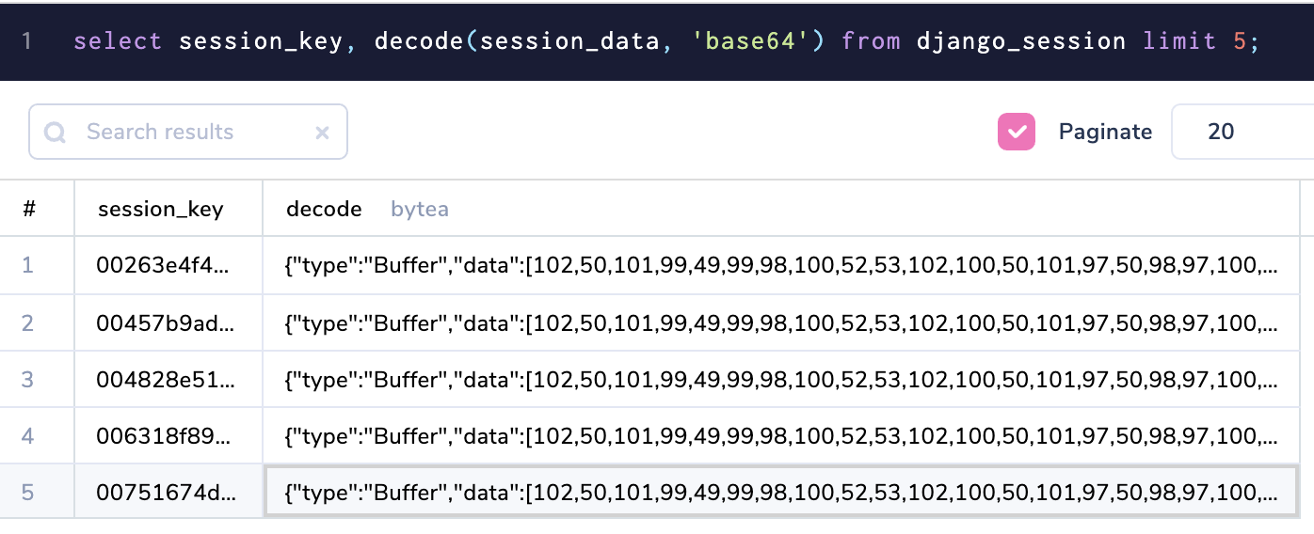The image size is (1314, 534).
Task: Select row number 5
Action: (x=27, y=492)
